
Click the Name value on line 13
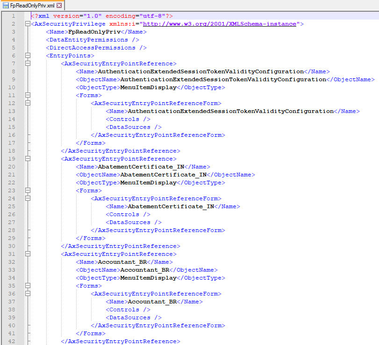(231, 111)
